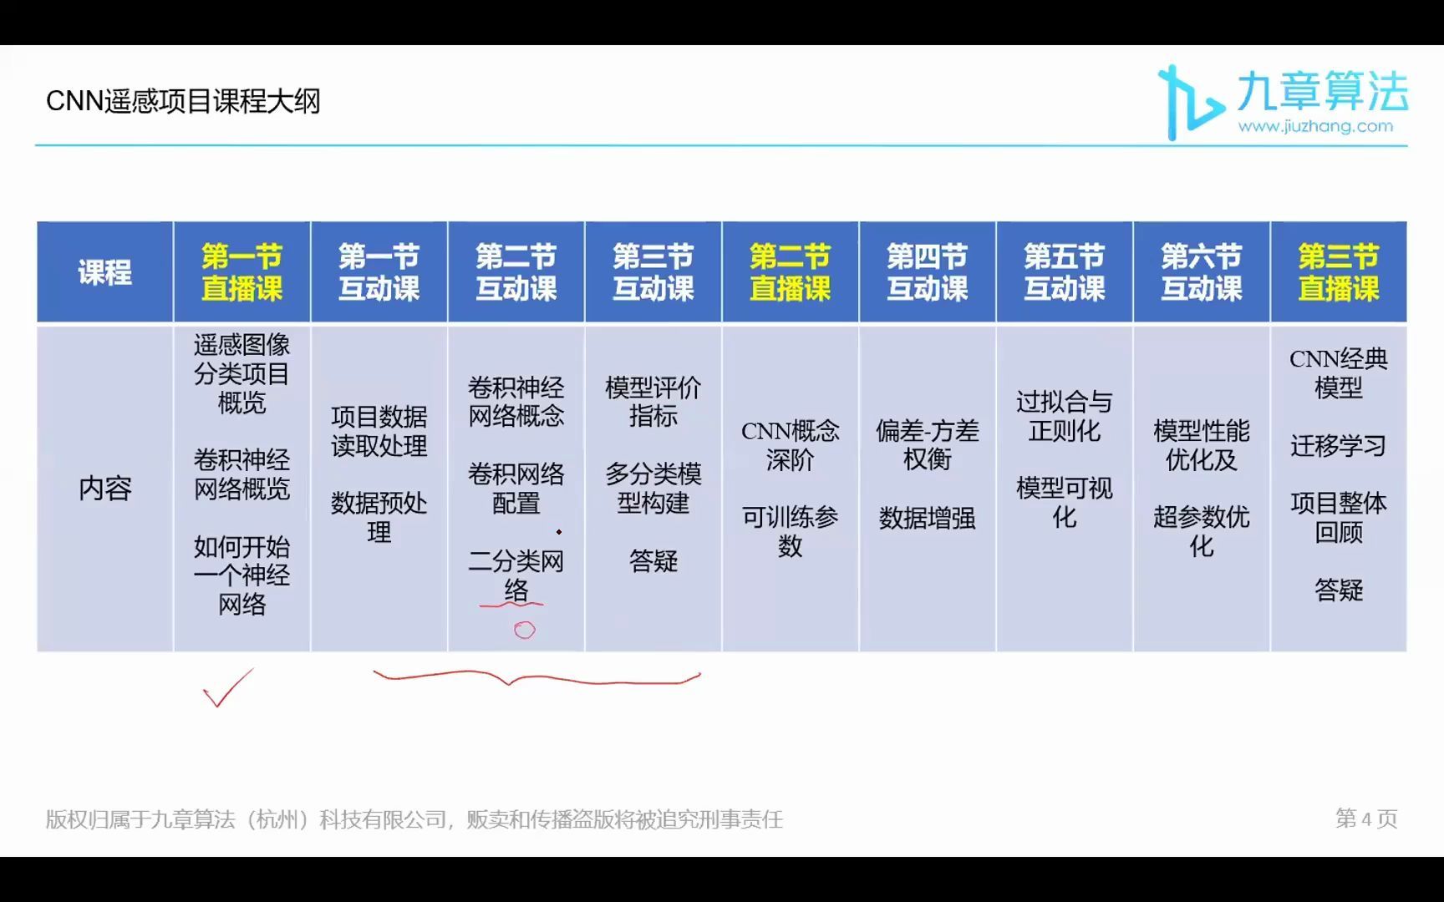Click the text 超参数优化
1444x902 pixels.
[x=1201, y=532]
